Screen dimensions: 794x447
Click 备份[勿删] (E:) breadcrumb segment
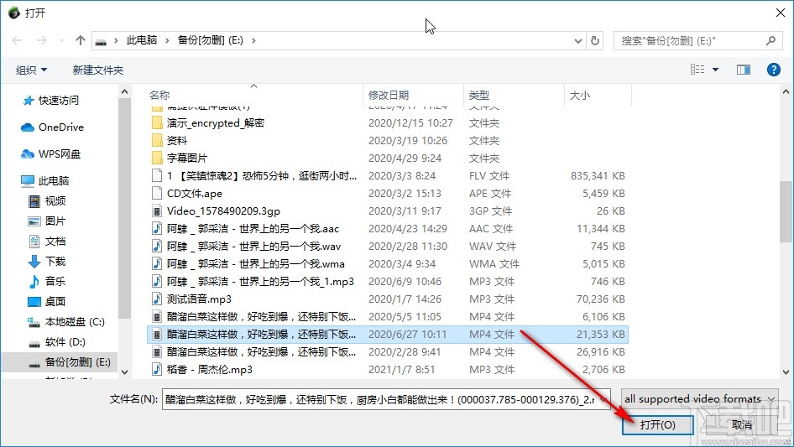pyautogui.click(x=210, y=40)
